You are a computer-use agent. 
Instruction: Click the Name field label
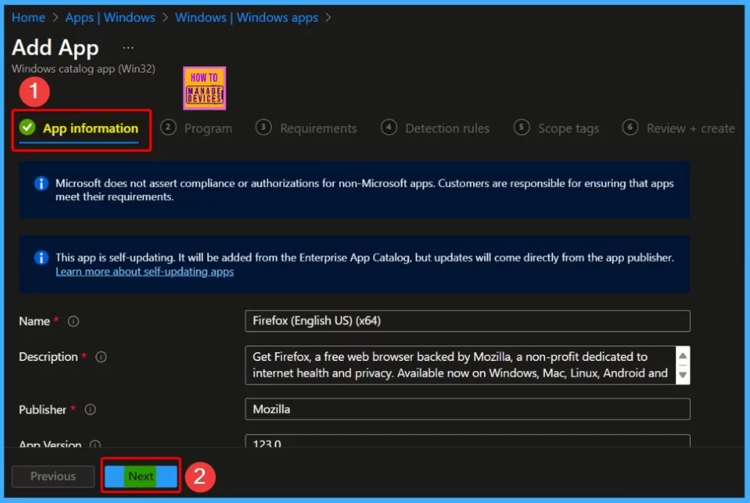(x=34, y=321)
